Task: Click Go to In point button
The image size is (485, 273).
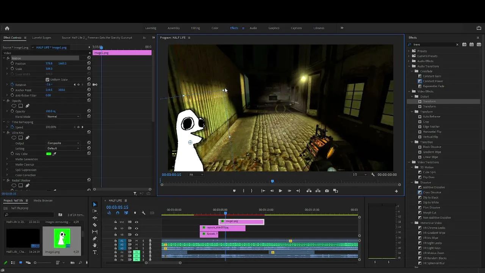Action: pos(263,191)
